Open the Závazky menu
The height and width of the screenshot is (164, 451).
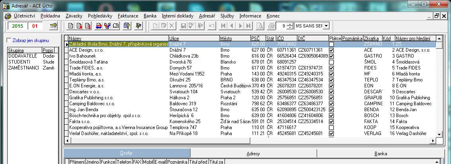click(74, 16)
